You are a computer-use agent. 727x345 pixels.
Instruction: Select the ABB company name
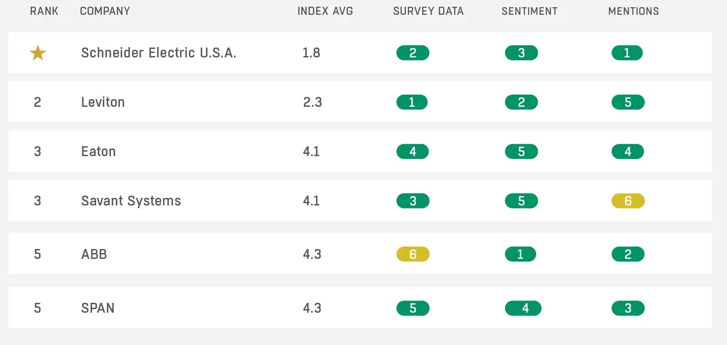pos(94,254)
